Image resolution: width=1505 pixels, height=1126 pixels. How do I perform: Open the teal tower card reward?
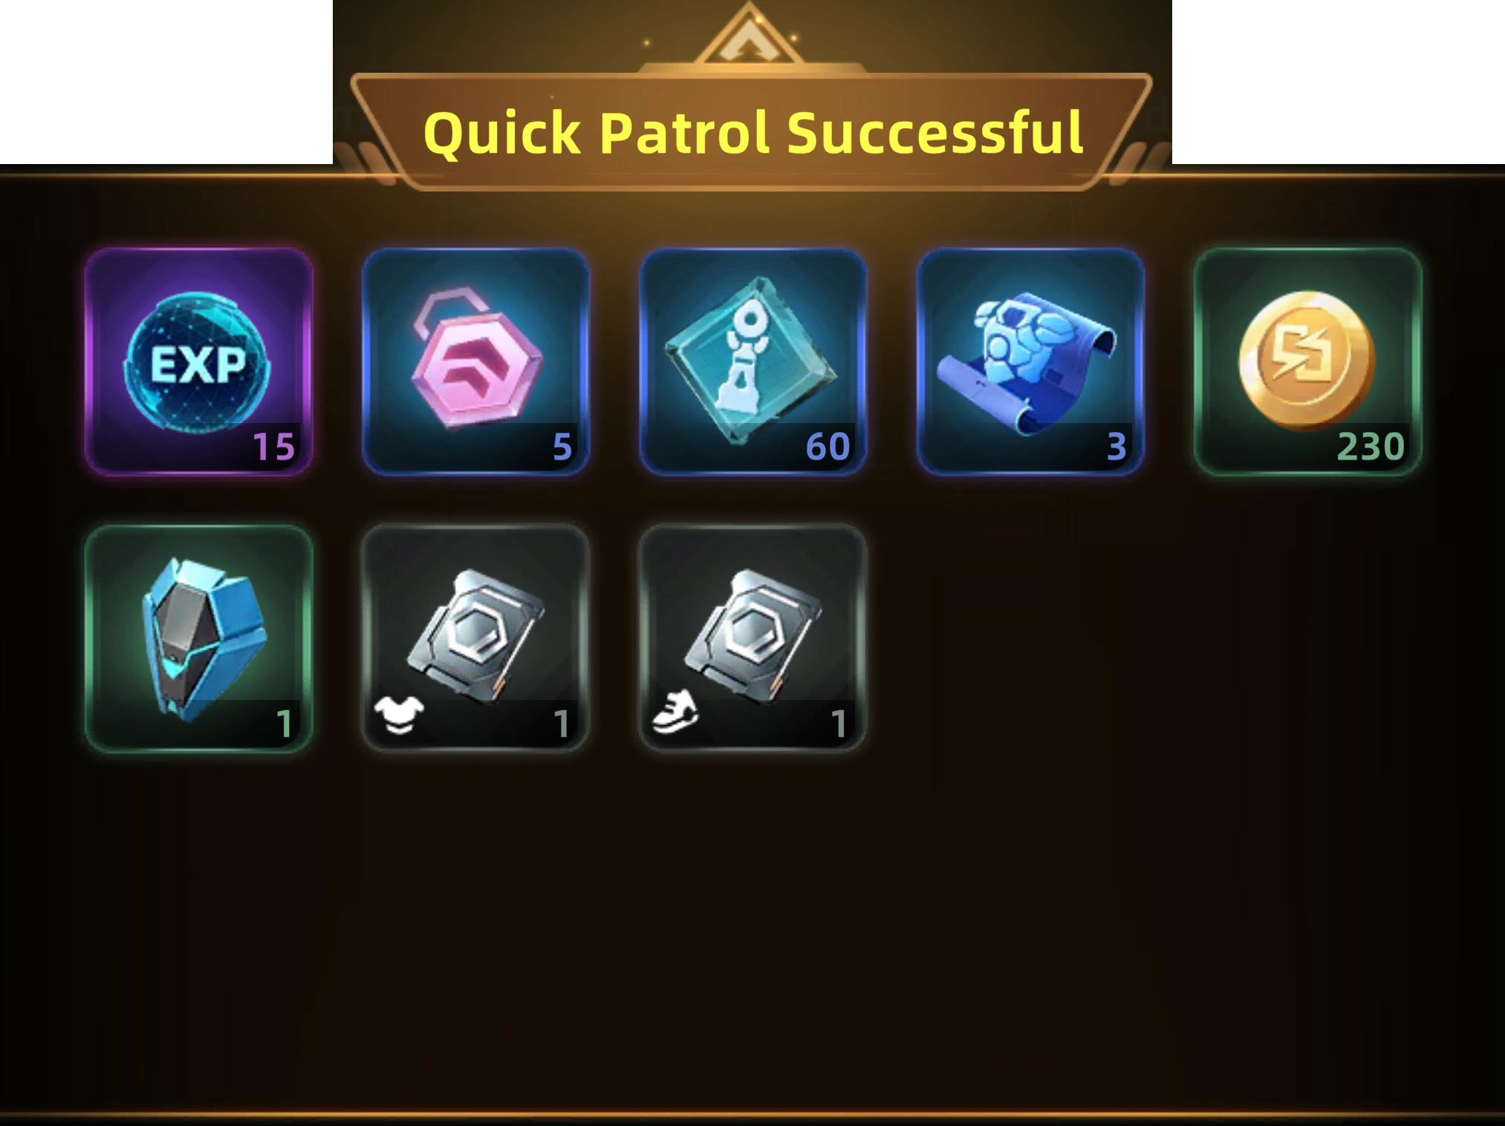[x=752, y=362]
